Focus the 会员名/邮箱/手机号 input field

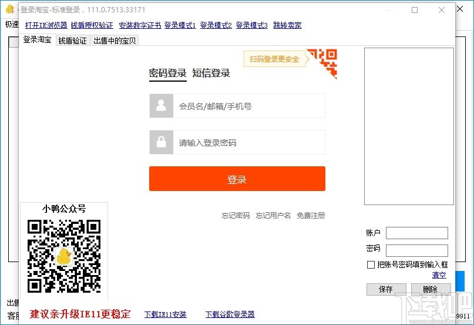[249, 106]
